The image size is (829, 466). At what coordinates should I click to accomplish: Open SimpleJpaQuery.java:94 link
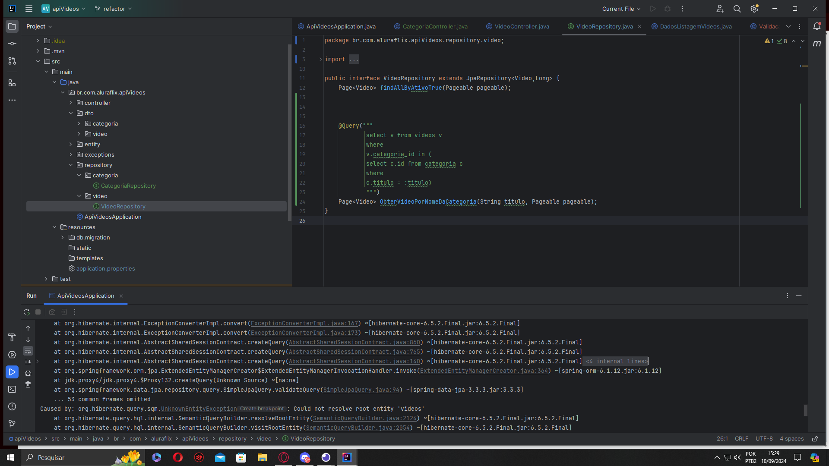(361, 390)
